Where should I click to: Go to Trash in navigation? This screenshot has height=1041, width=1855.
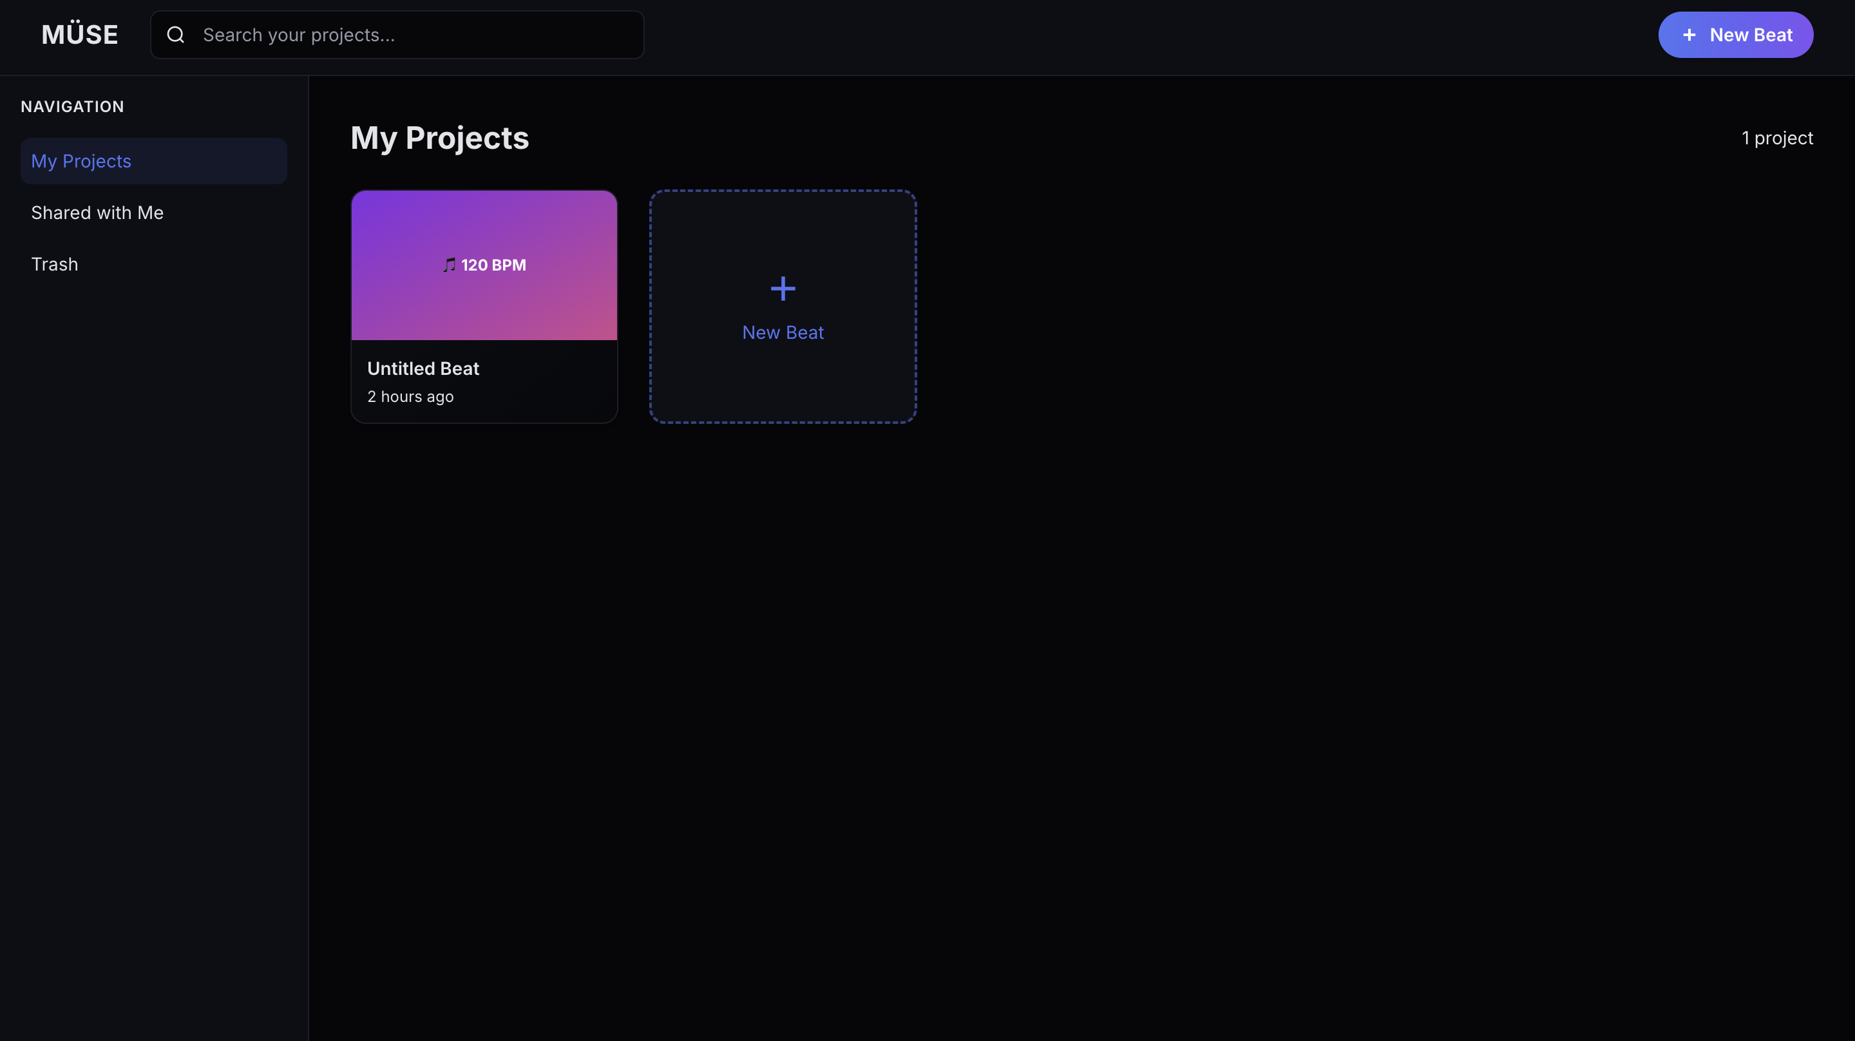click(x=55, y=264)
